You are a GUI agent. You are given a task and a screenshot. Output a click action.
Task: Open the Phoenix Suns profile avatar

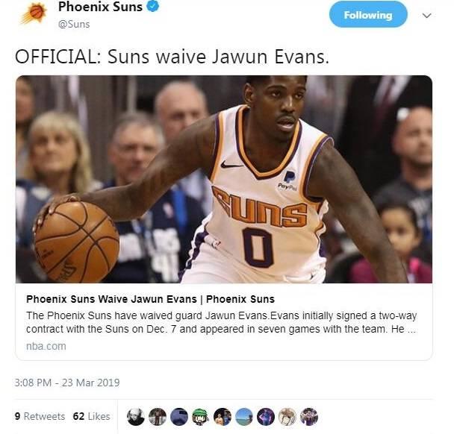click(34, 13)
